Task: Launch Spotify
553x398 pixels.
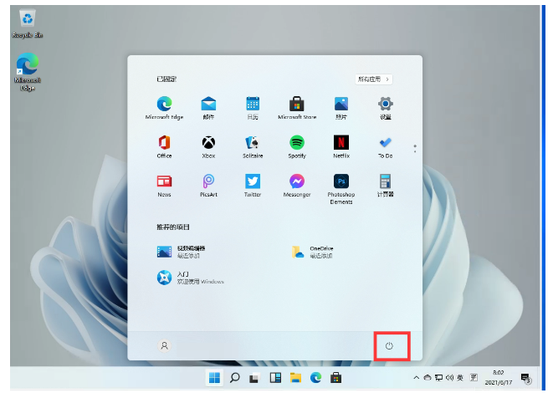Action: [297, 146]
